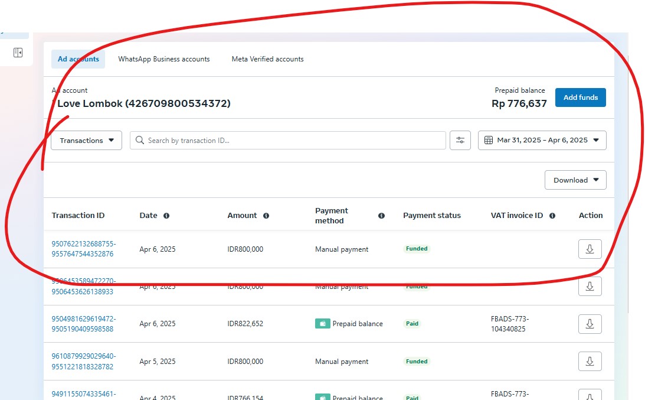This screenshot has width=645, height=400.
Task: Expand the Transactions dropdown
Action: tap(86, 141)
